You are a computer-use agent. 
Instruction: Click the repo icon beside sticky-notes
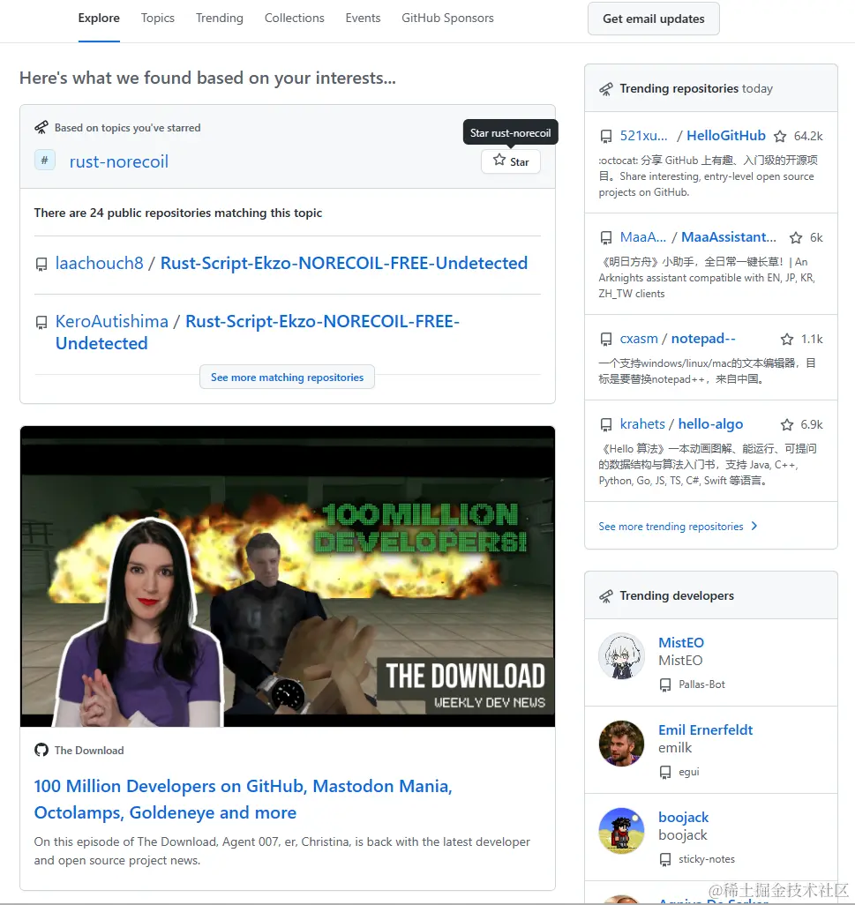click(x=665, y=860)
